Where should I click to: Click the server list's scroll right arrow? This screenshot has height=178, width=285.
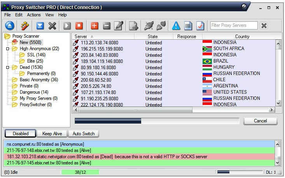click(x=271, y=110)
